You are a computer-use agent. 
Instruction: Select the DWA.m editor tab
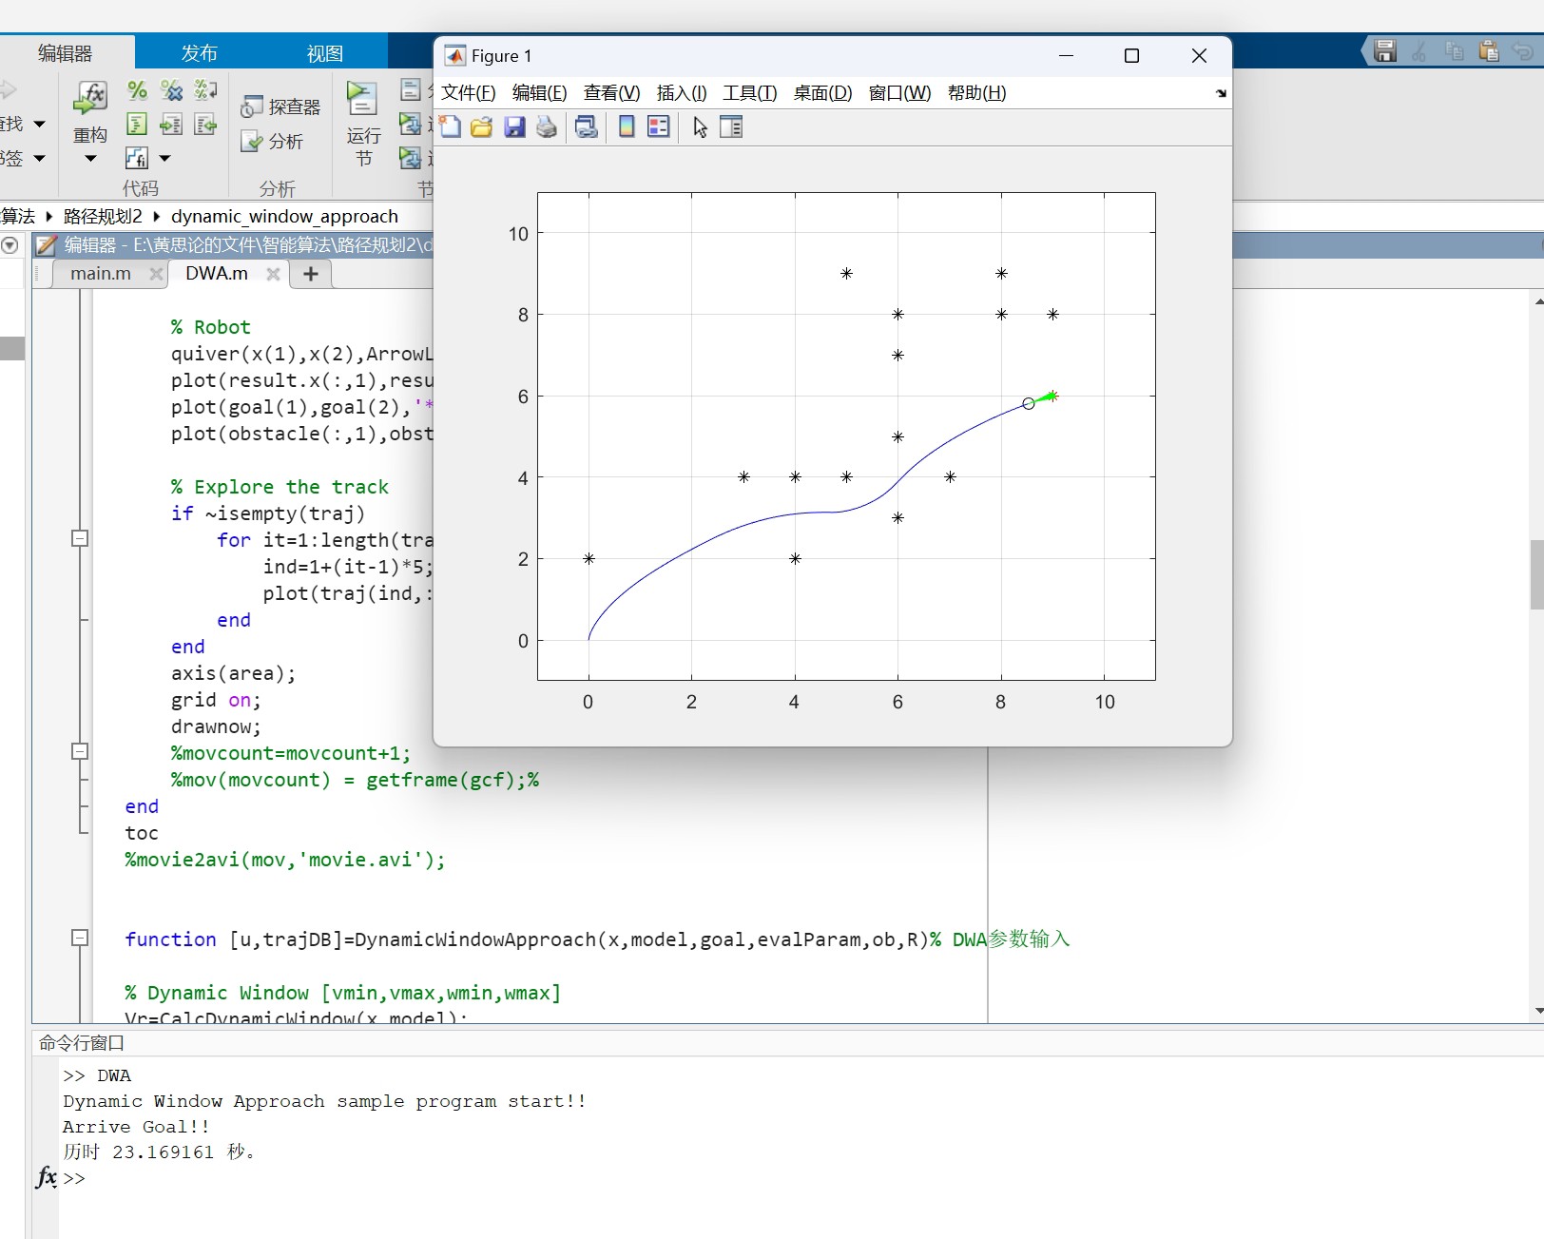click(217, 274)
